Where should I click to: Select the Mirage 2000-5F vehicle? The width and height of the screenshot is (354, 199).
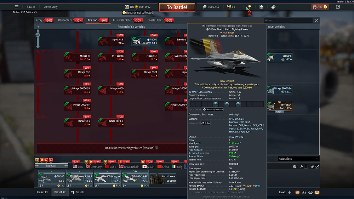coord(78,106)
